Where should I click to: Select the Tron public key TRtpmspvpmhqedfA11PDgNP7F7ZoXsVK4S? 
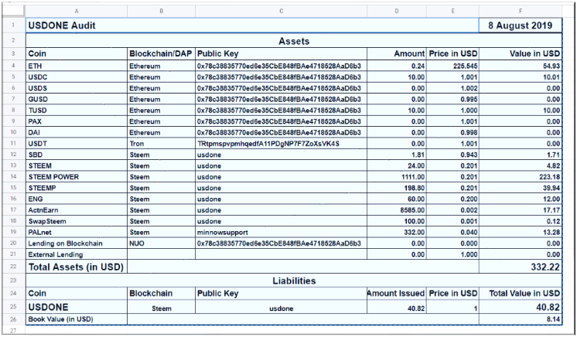(x=281, y=144)
